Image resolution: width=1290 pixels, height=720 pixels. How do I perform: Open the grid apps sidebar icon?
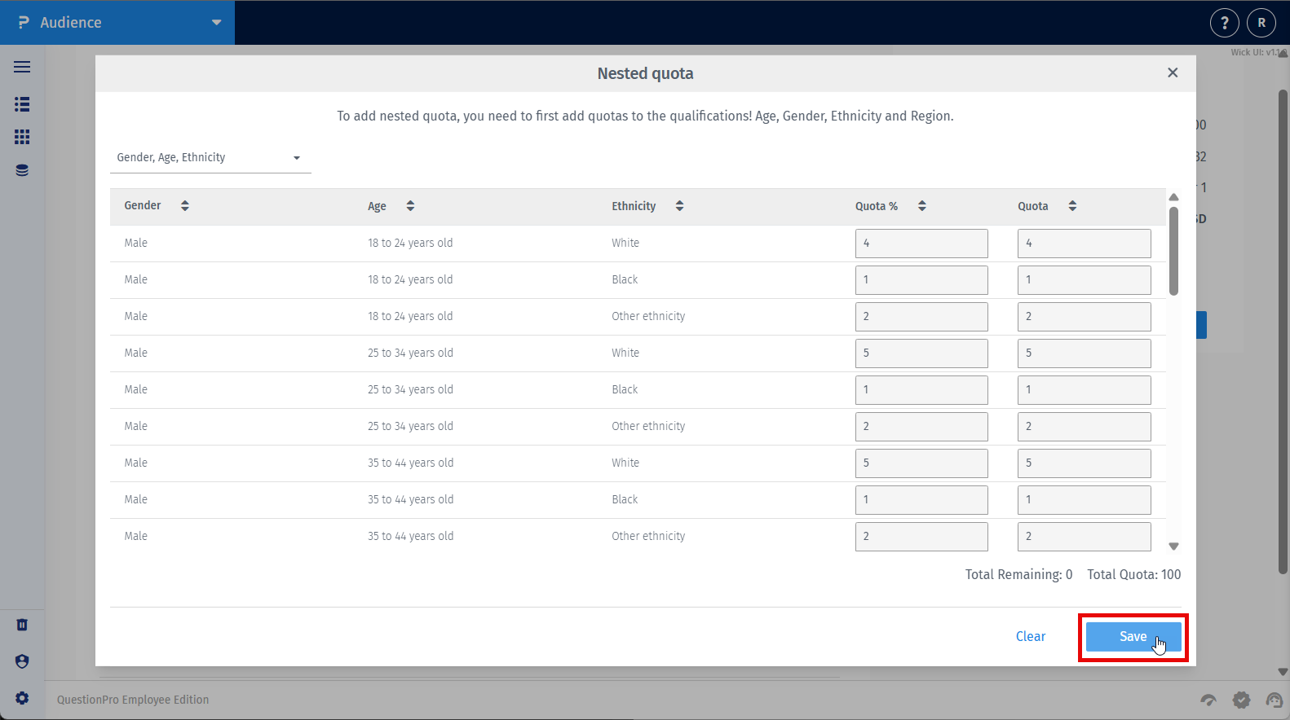[22, 137]
